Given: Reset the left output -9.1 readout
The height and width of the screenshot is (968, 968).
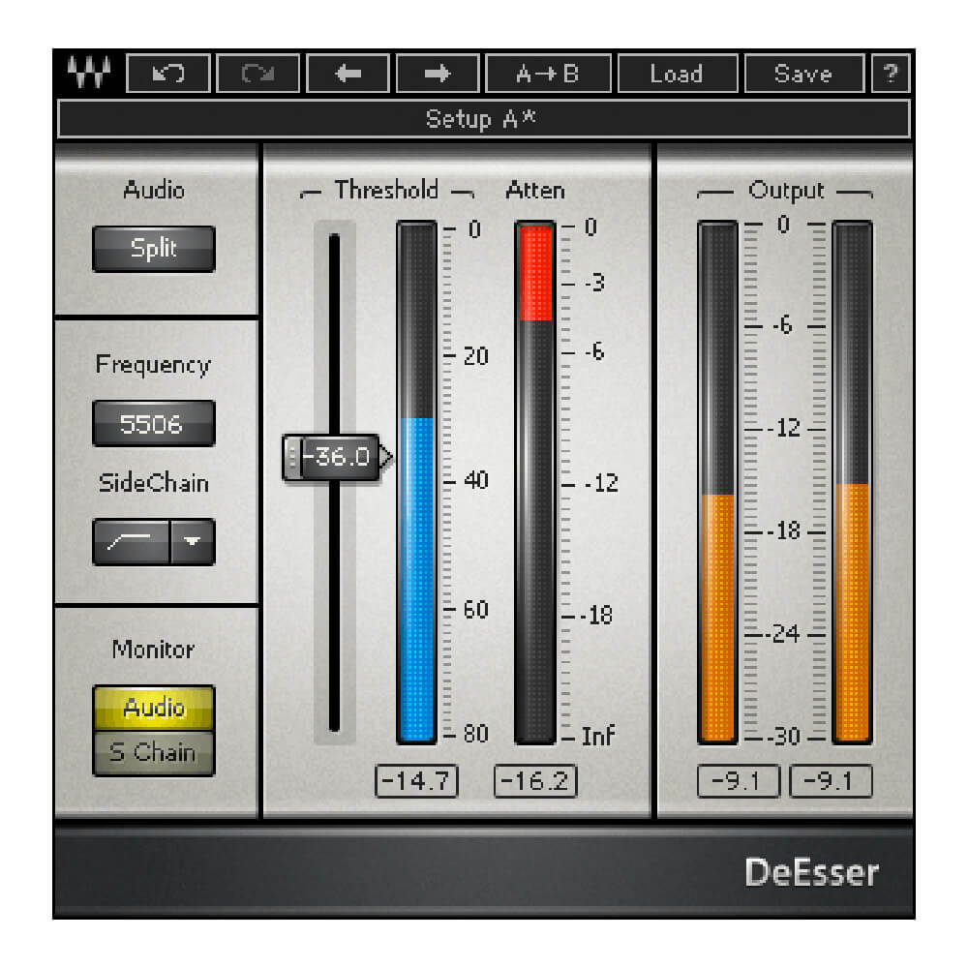Looking at the screenshot, I should [739, 781].
